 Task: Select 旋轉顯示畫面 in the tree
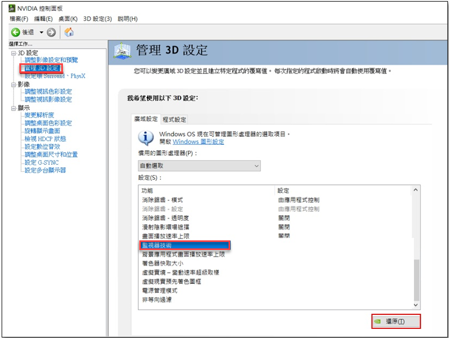[x=42, y=131]
